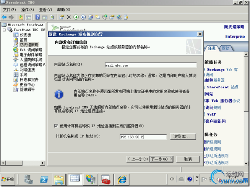
Task: Open the VoIP task link
Action: (209, 114)
